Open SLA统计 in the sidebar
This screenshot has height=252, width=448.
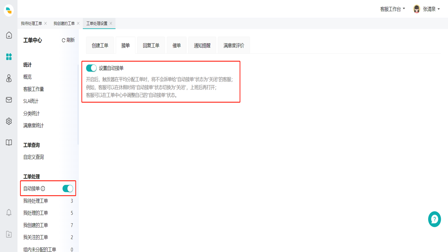pos(31,101)
